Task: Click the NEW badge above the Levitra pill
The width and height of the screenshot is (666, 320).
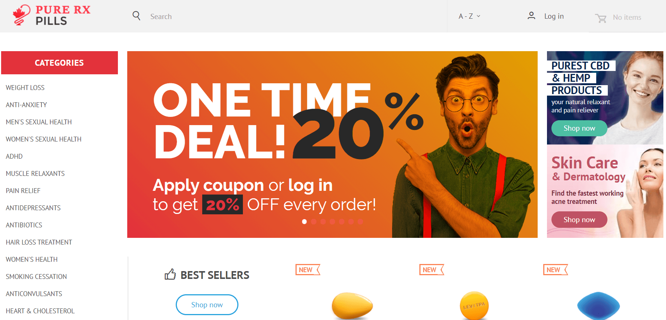Action: tap(432, 270)
